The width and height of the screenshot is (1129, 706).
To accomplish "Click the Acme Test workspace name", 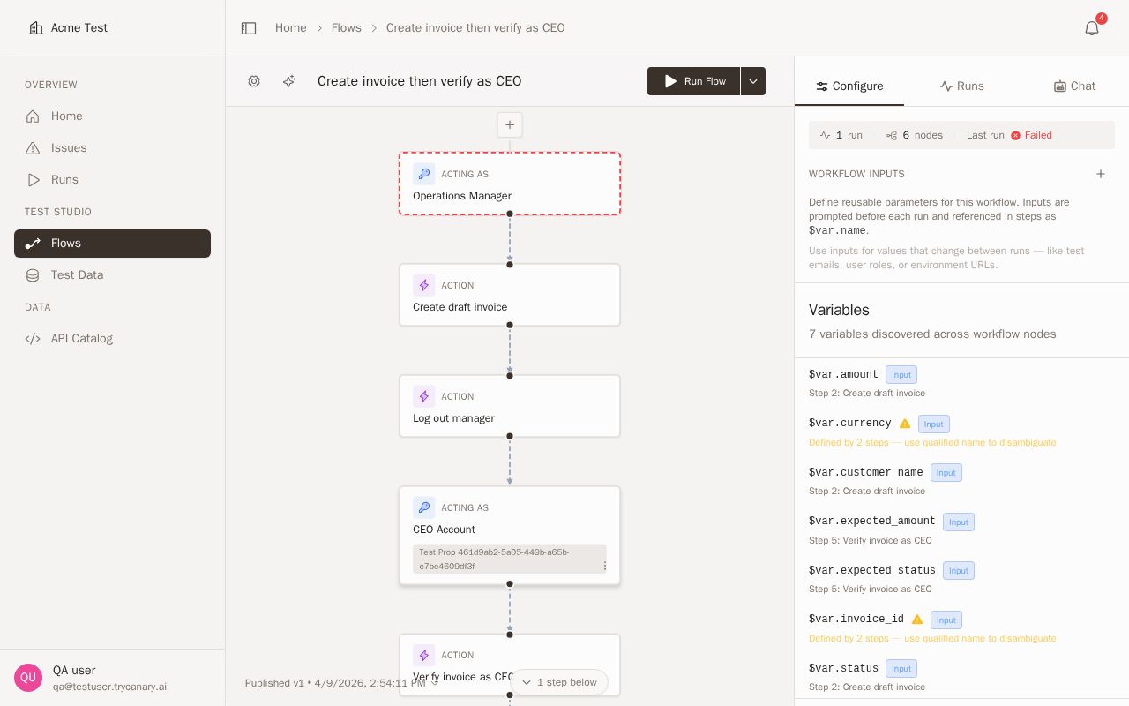I will [x=79, y=28].
